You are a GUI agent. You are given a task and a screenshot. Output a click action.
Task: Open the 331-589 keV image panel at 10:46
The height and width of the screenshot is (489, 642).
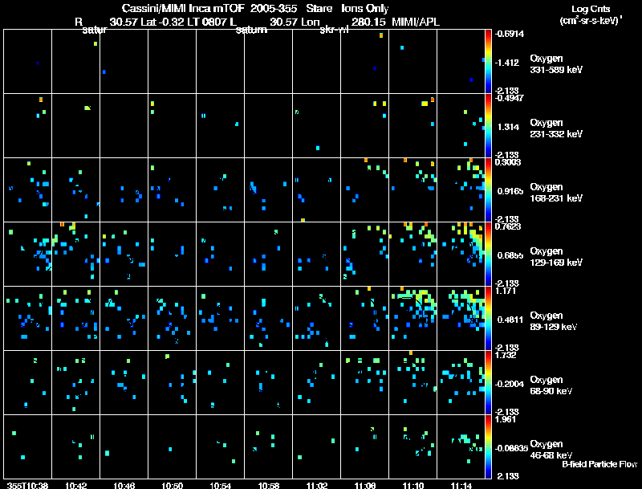(124, 61)
